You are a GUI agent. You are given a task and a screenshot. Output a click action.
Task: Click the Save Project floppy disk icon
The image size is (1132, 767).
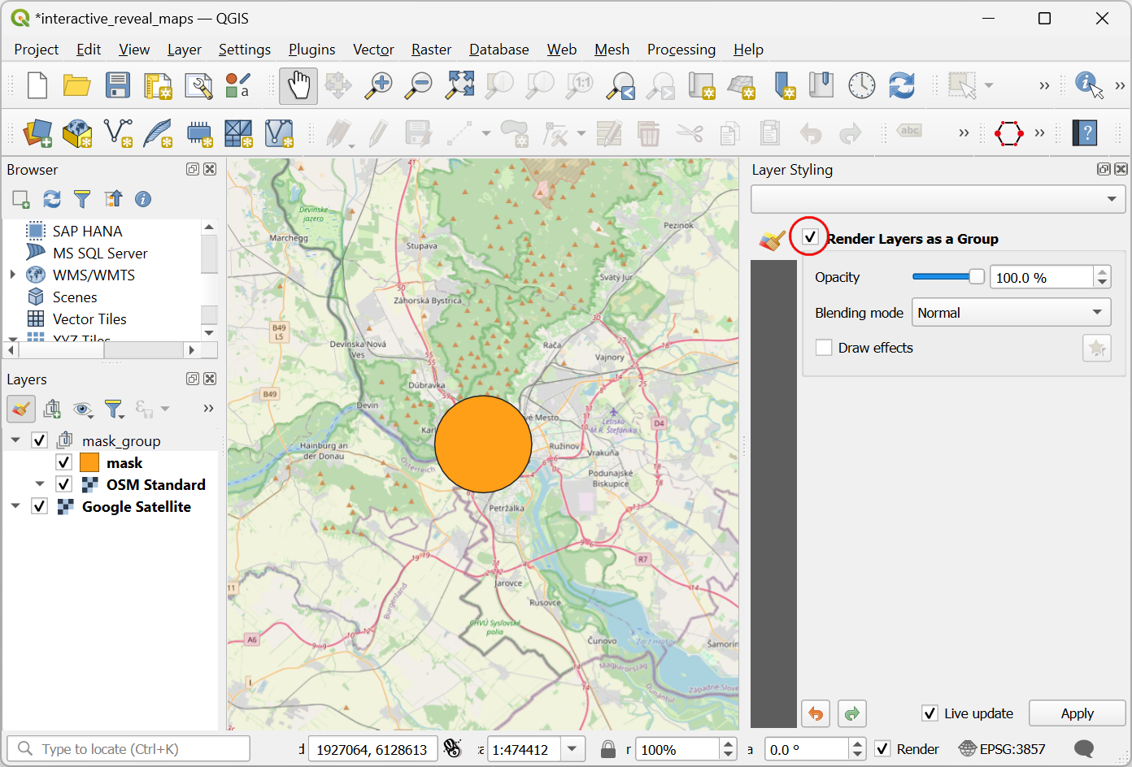[x=118, y=85]
